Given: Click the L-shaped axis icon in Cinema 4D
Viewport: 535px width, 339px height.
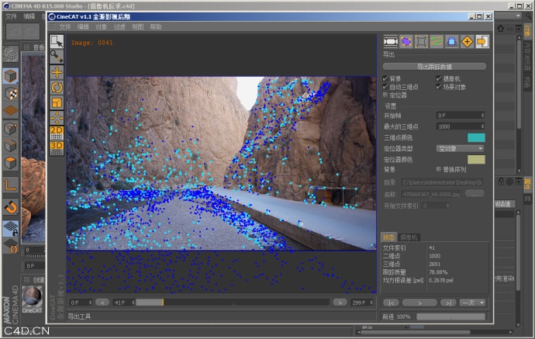Looking at the screenshot, I should (x=11, y=185).
